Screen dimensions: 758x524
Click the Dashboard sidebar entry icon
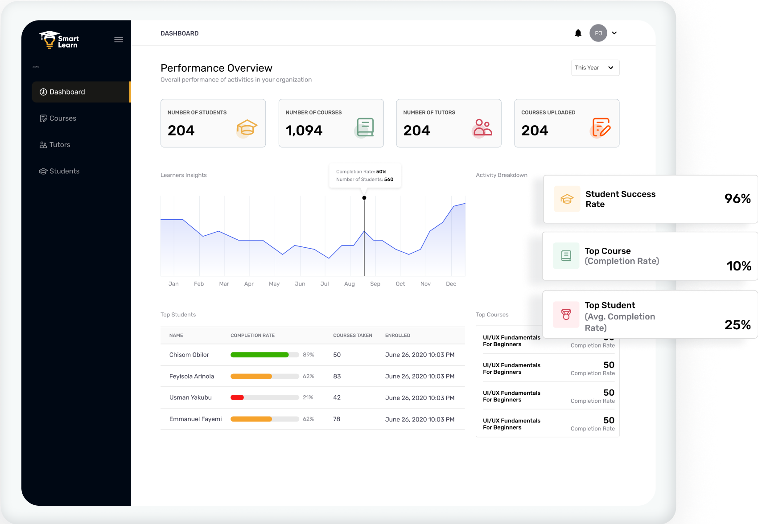42,92
